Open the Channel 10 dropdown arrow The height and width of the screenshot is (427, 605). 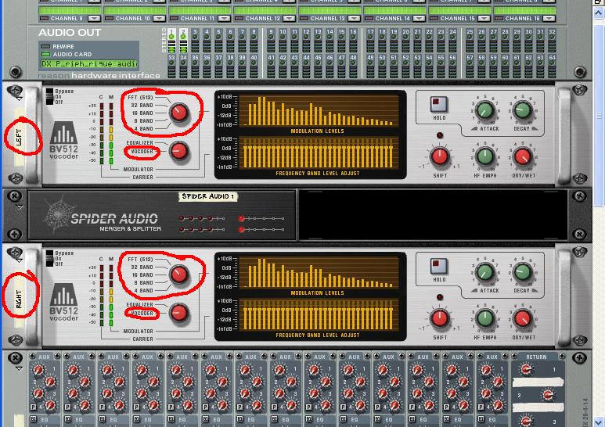point(159,18)
